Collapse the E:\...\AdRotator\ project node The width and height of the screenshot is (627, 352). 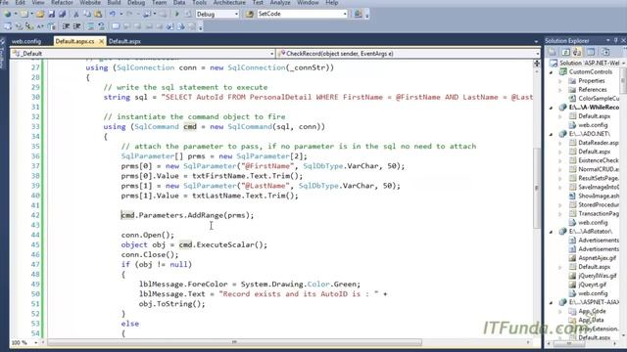click(552, 232)
